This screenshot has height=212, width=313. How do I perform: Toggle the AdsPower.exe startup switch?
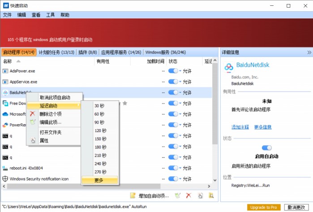pos(173,71)
